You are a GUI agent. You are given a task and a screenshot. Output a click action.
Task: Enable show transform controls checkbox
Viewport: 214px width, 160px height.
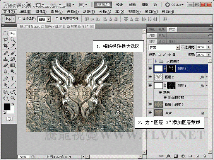click(57, 19)
